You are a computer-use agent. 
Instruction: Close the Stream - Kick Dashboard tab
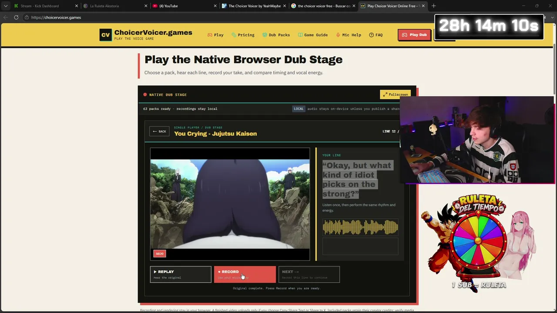point(77,6)
